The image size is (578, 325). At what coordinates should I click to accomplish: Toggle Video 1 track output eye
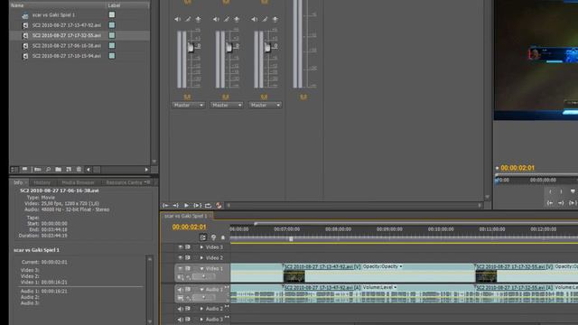[181, 268]
